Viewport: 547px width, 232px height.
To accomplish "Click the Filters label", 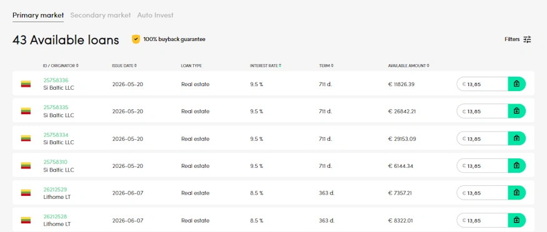I will 512,39.
